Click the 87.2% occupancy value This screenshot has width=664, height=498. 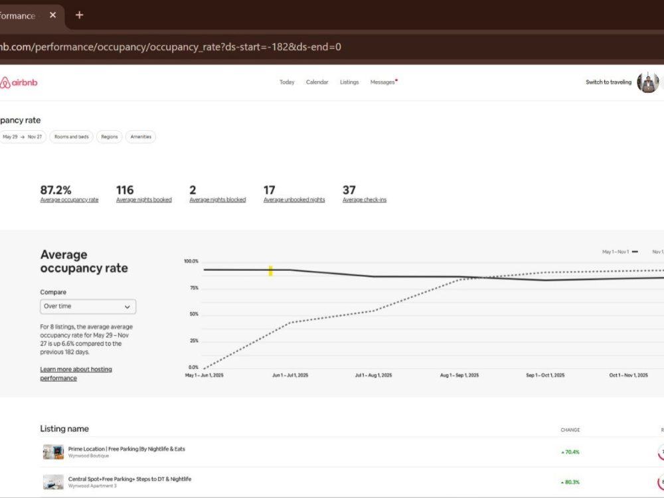[x=56, y=190]
